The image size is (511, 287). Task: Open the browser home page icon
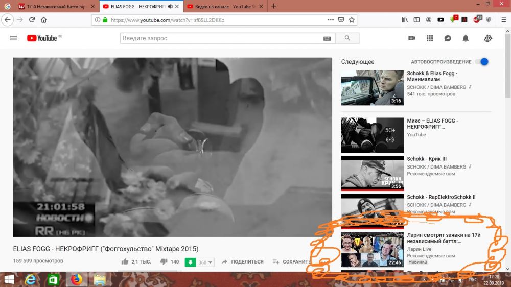(43, 20)
